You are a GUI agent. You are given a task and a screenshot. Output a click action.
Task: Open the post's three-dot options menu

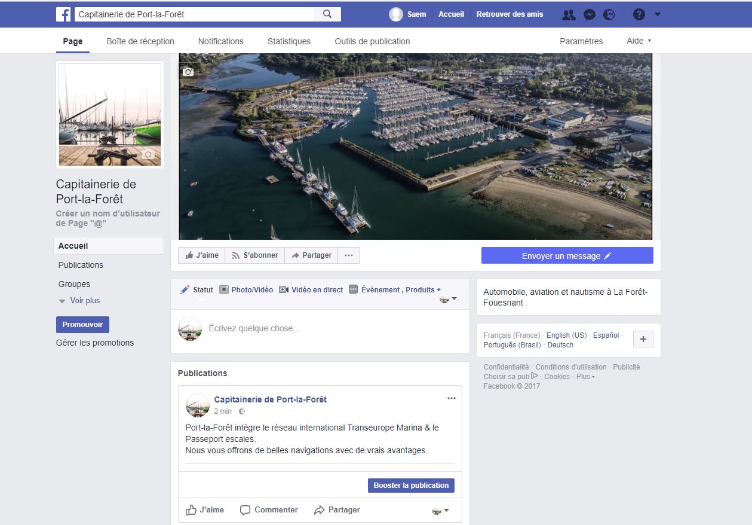coord(451,398)
